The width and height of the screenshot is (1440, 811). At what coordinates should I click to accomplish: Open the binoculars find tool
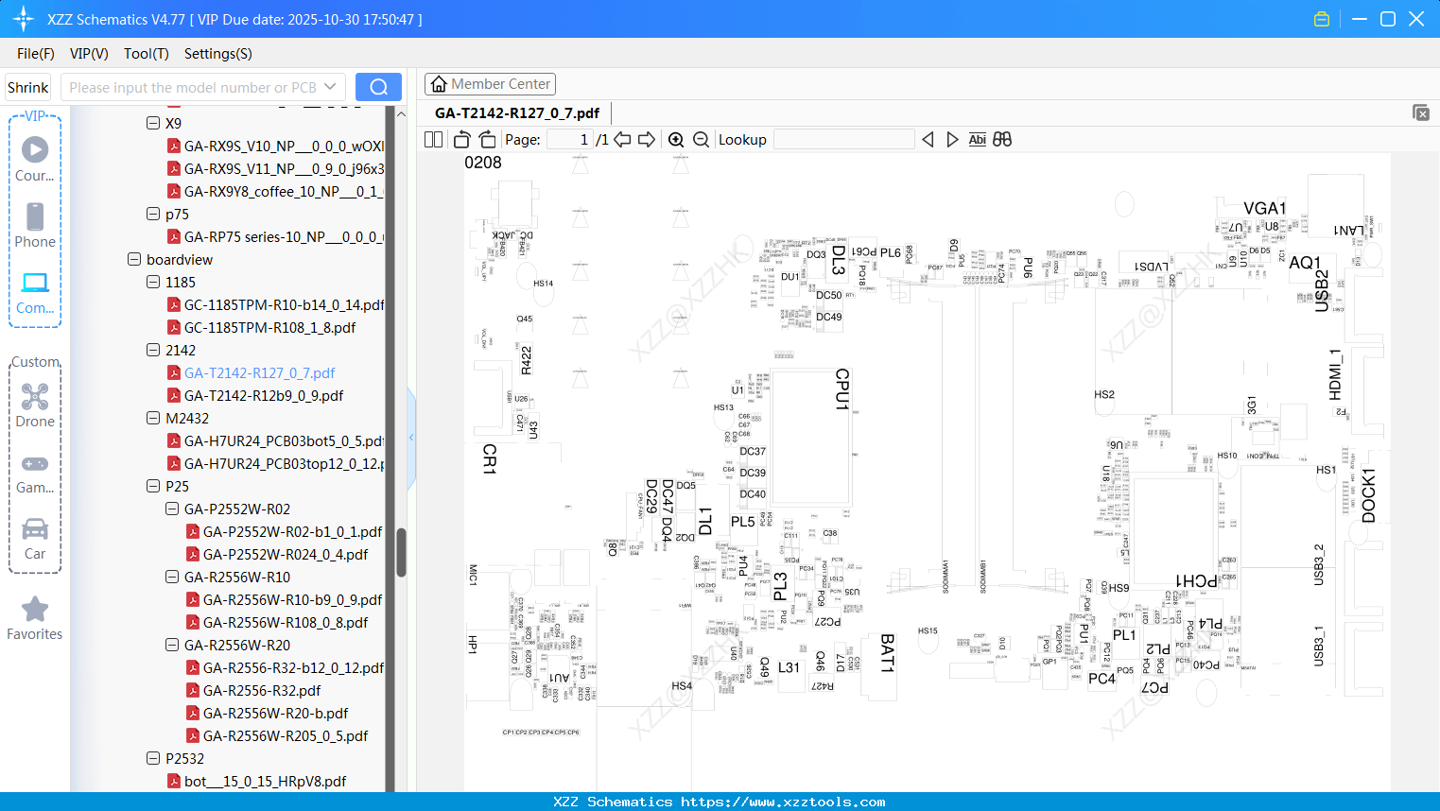tap(1002, 139)
